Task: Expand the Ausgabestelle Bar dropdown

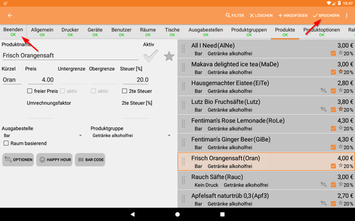Action: click(x=42, y=136)
